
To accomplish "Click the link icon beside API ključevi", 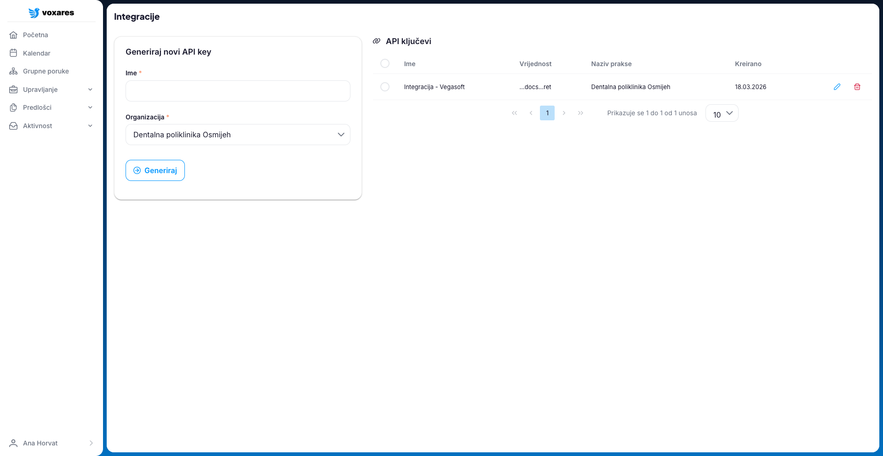I will [x=376, y=41].
